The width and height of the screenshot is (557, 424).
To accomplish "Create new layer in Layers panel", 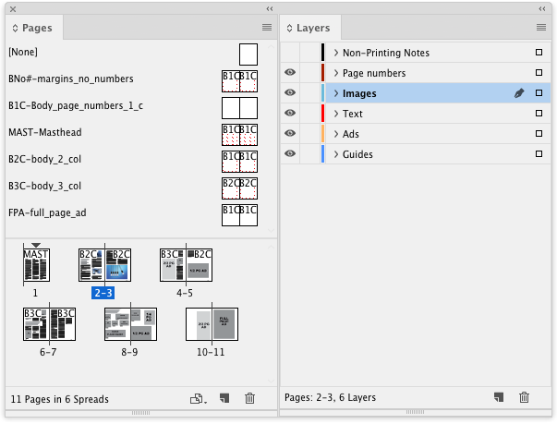I will tap(499, 397).
